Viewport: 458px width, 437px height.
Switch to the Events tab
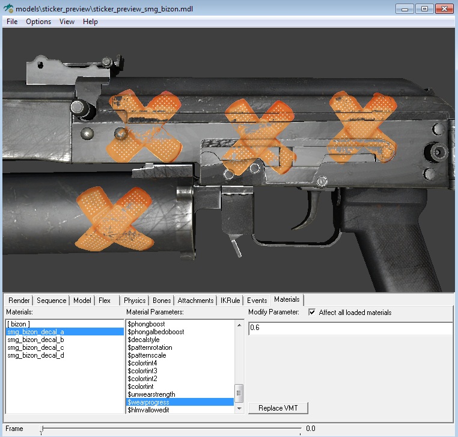[x=257, y=301]
